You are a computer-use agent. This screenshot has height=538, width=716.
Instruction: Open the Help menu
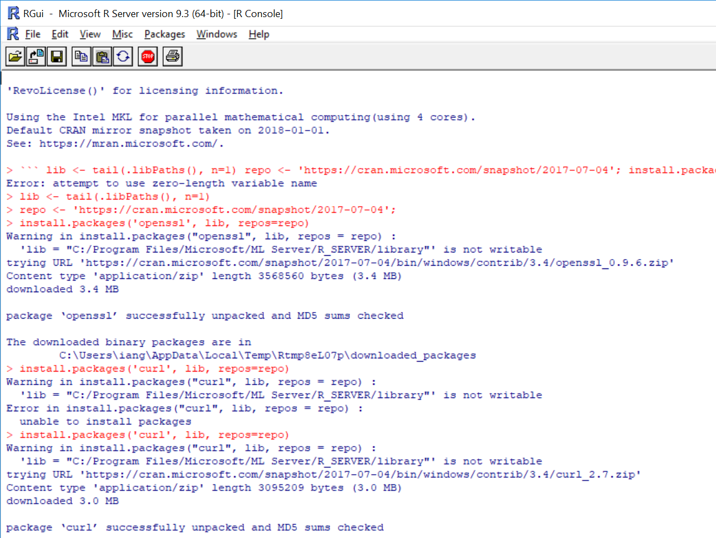tap(259, 34)
